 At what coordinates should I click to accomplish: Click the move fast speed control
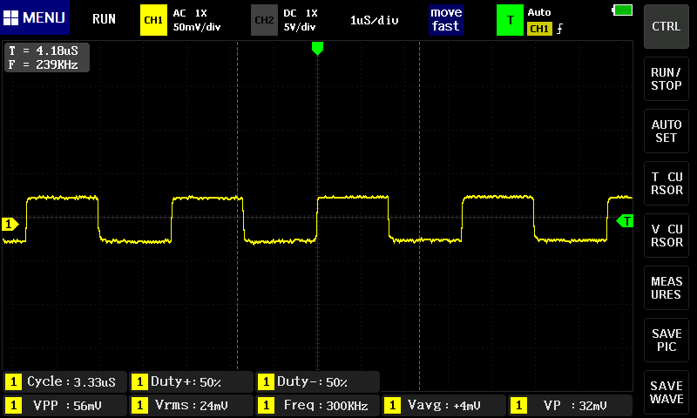445,20
